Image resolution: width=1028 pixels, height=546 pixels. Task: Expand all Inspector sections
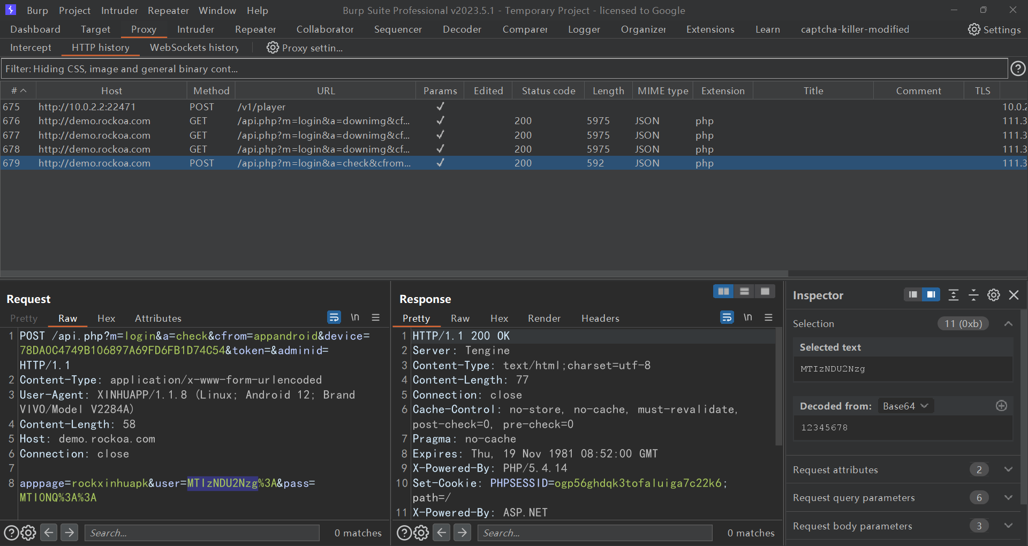click(954, 295)
